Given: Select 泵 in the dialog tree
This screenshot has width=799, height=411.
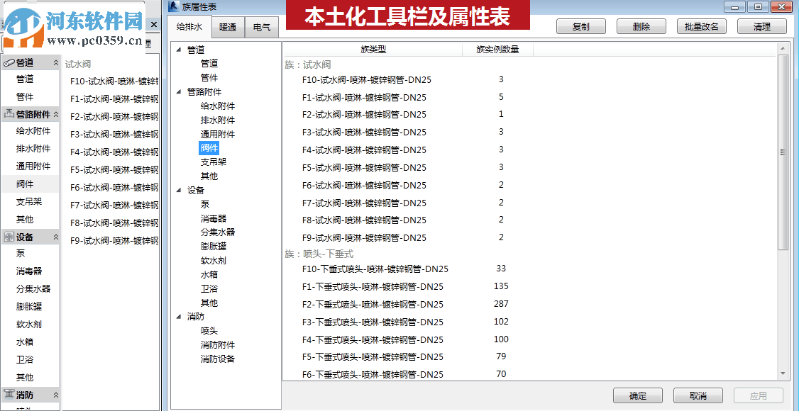Looking at the screenshot, I should pyautogui.click(x=205, y=204).
